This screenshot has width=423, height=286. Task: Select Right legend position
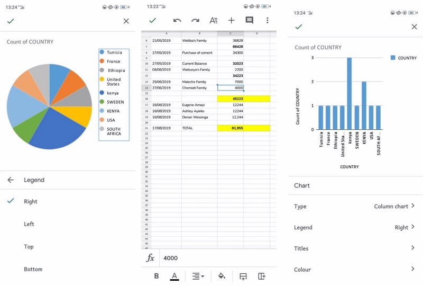31,201
